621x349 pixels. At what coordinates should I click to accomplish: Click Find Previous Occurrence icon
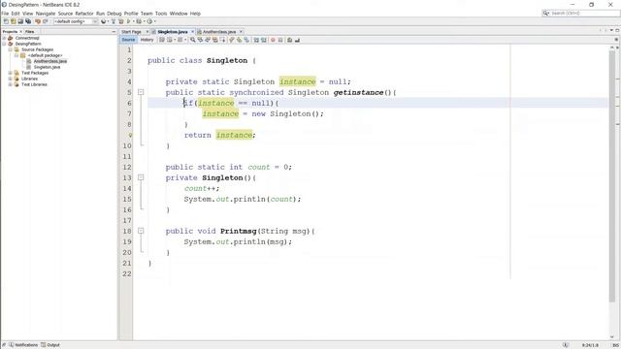coord(200,40)
